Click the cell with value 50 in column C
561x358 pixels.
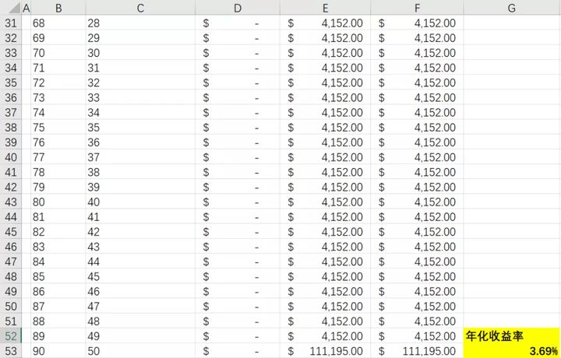[x=140, y=351]
